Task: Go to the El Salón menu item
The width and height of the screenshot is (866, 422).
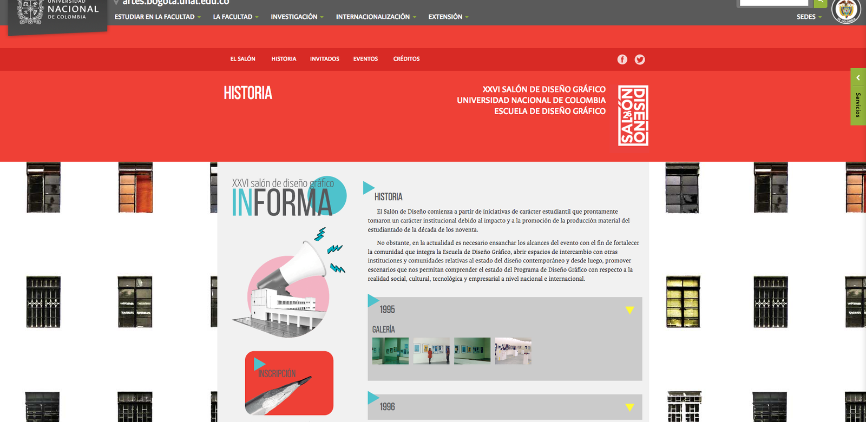Action: pyautogui.click(x=242, y=59)
